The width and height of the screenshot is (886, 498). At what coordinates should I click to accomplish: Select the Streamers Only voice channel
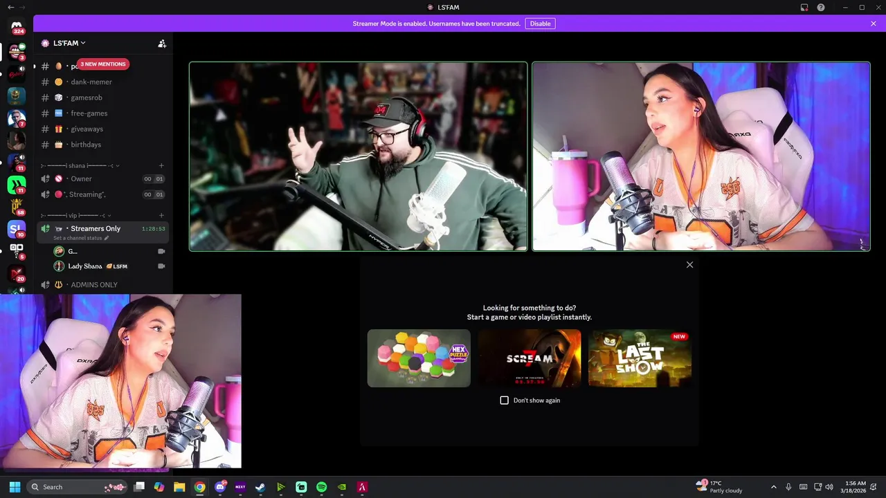(x=104, y=228)
